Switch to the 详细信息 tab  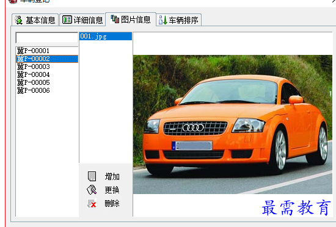82,20
